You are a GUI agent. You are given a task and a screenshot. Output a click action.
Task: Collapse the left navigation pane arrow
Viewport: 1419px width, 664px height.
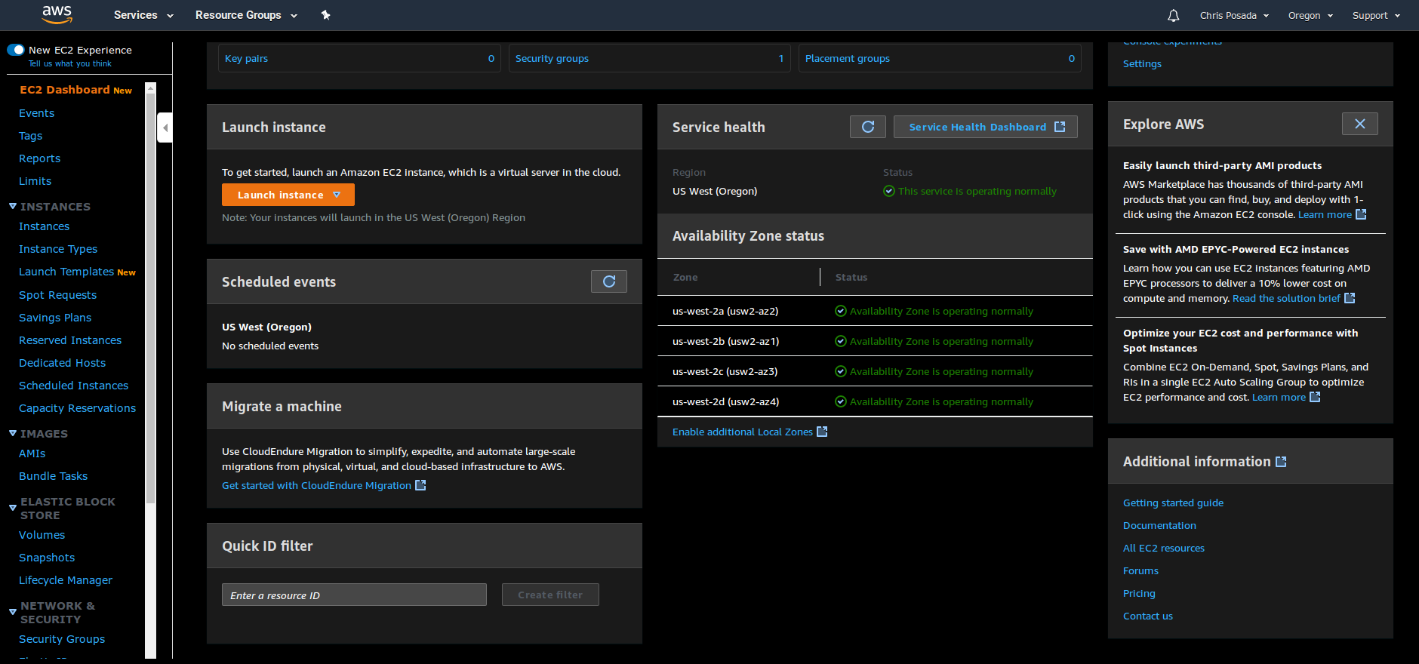click(x=165, y=128)
